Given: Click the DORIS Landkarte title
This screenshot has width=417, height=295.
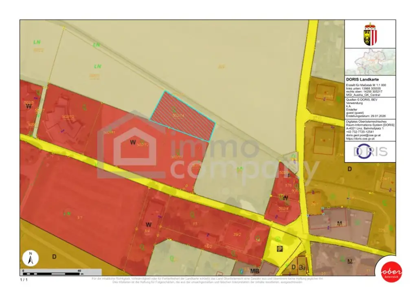Looking at the screenshot, I should (x=362, y=79).
